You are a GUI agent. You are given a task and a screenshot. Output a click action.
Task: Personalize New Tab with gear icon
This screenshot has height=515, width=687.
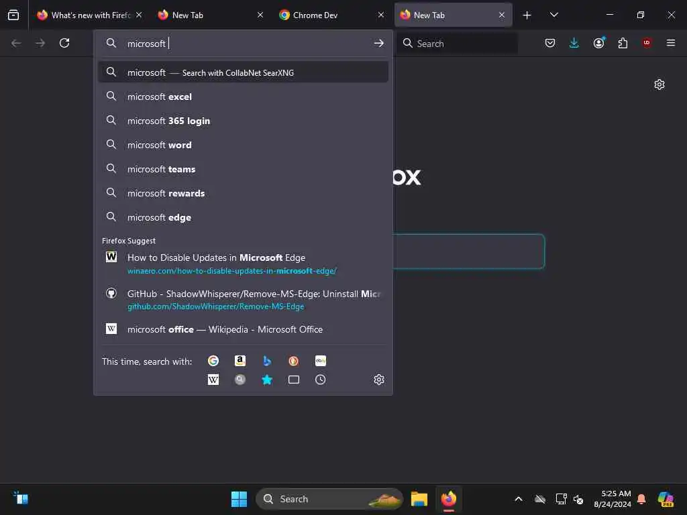pyautogui.click(x=659, y=84)
